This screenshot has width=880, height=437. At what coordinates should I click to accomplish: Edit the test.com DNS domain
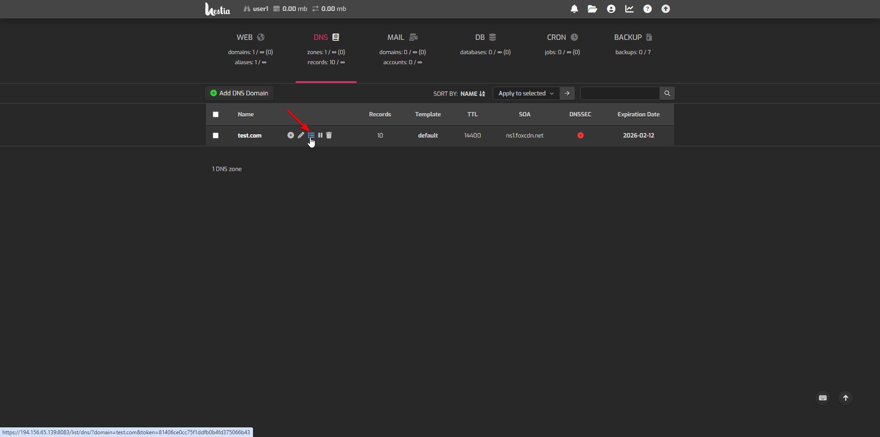pos(301,135)
